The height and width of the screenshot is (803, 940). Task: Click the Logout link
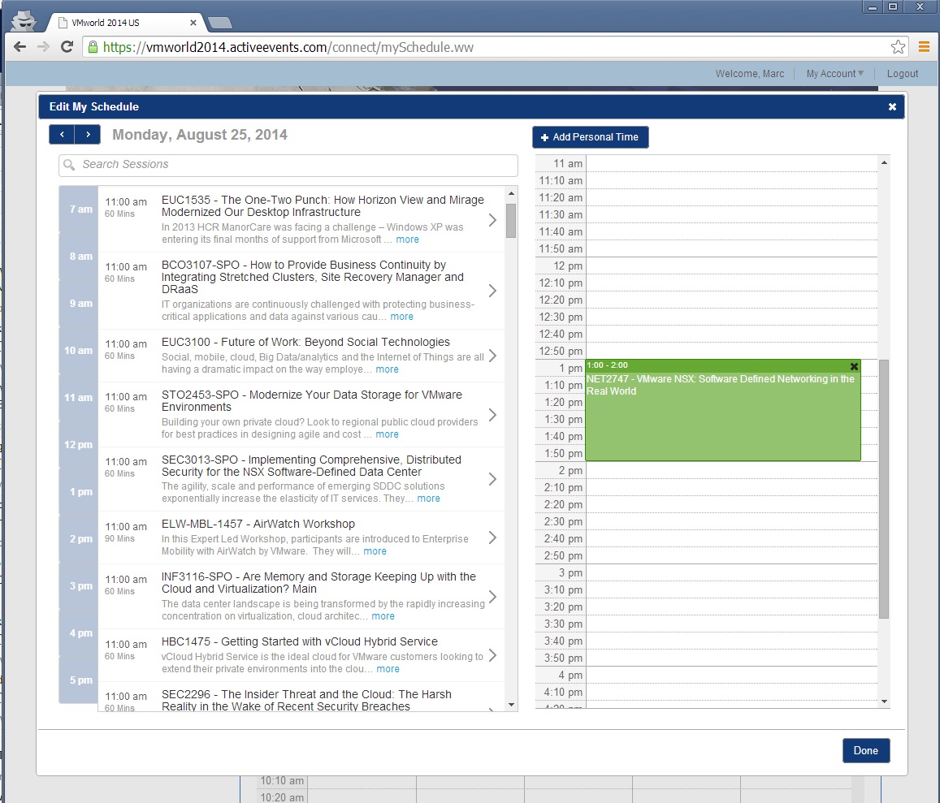pyautogui.click(x=903, y=74)
